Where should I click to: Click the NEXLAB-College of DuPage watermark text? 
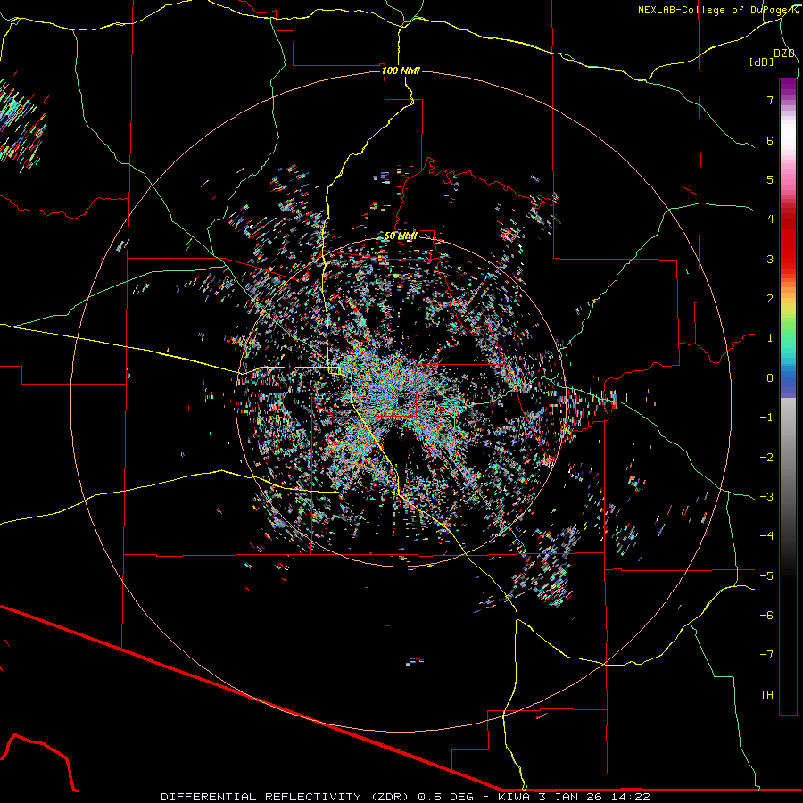718,10
